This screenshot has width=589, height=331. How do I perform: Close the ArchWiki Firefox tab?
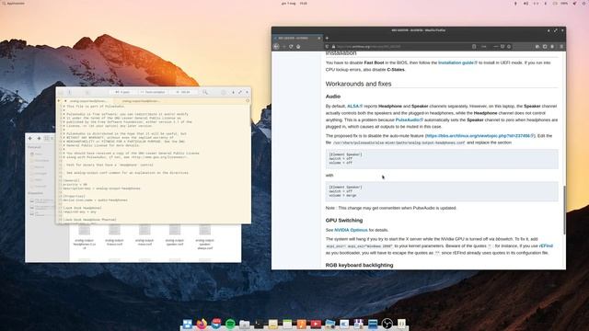pyautogui.click(x=319, y=38)
